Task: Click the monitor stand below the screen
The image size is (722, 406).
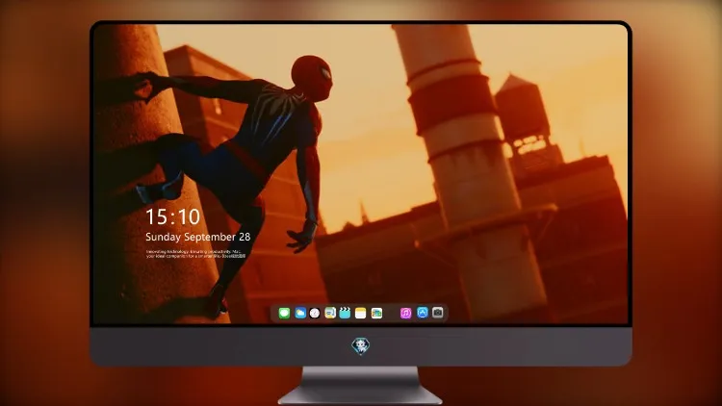Action: click(x=360, y=386)
